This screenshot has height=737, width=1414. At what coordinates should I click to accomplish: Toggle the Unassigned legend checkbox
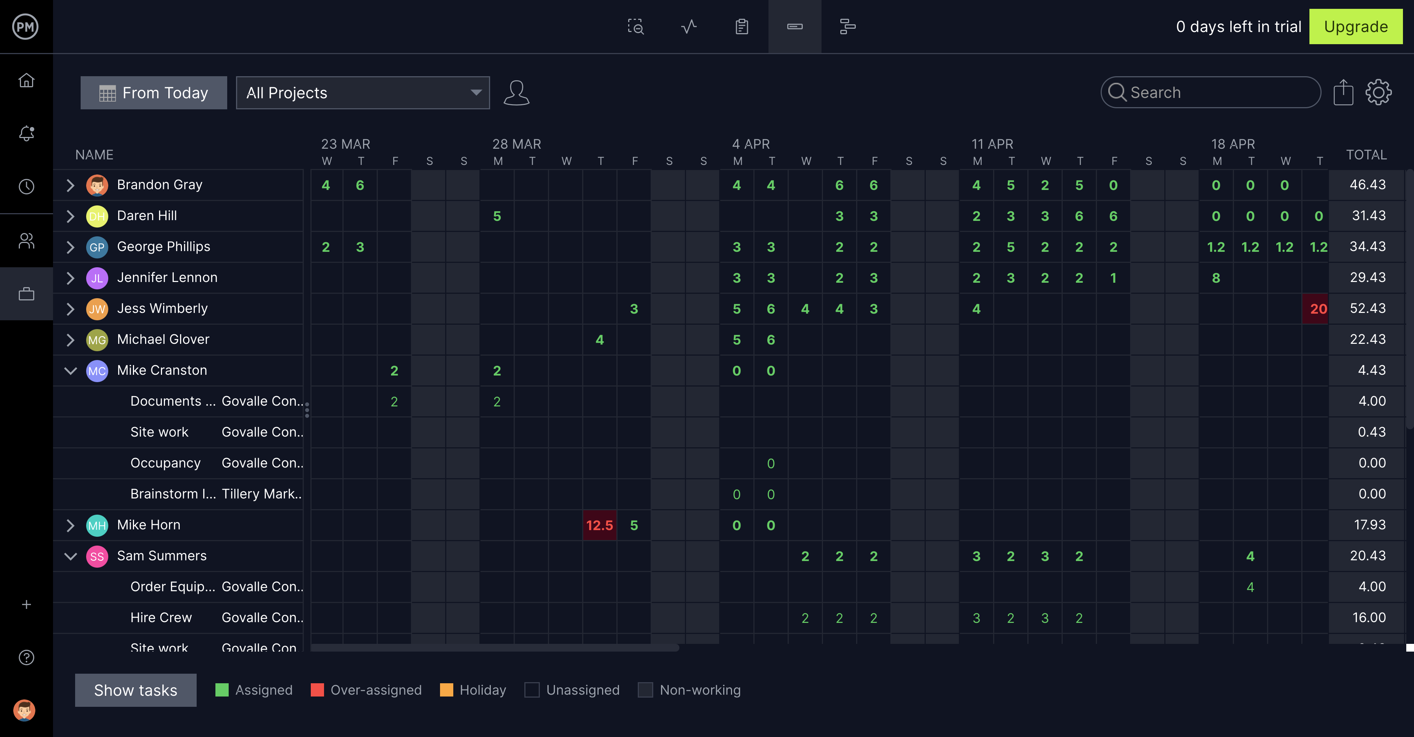532,690
